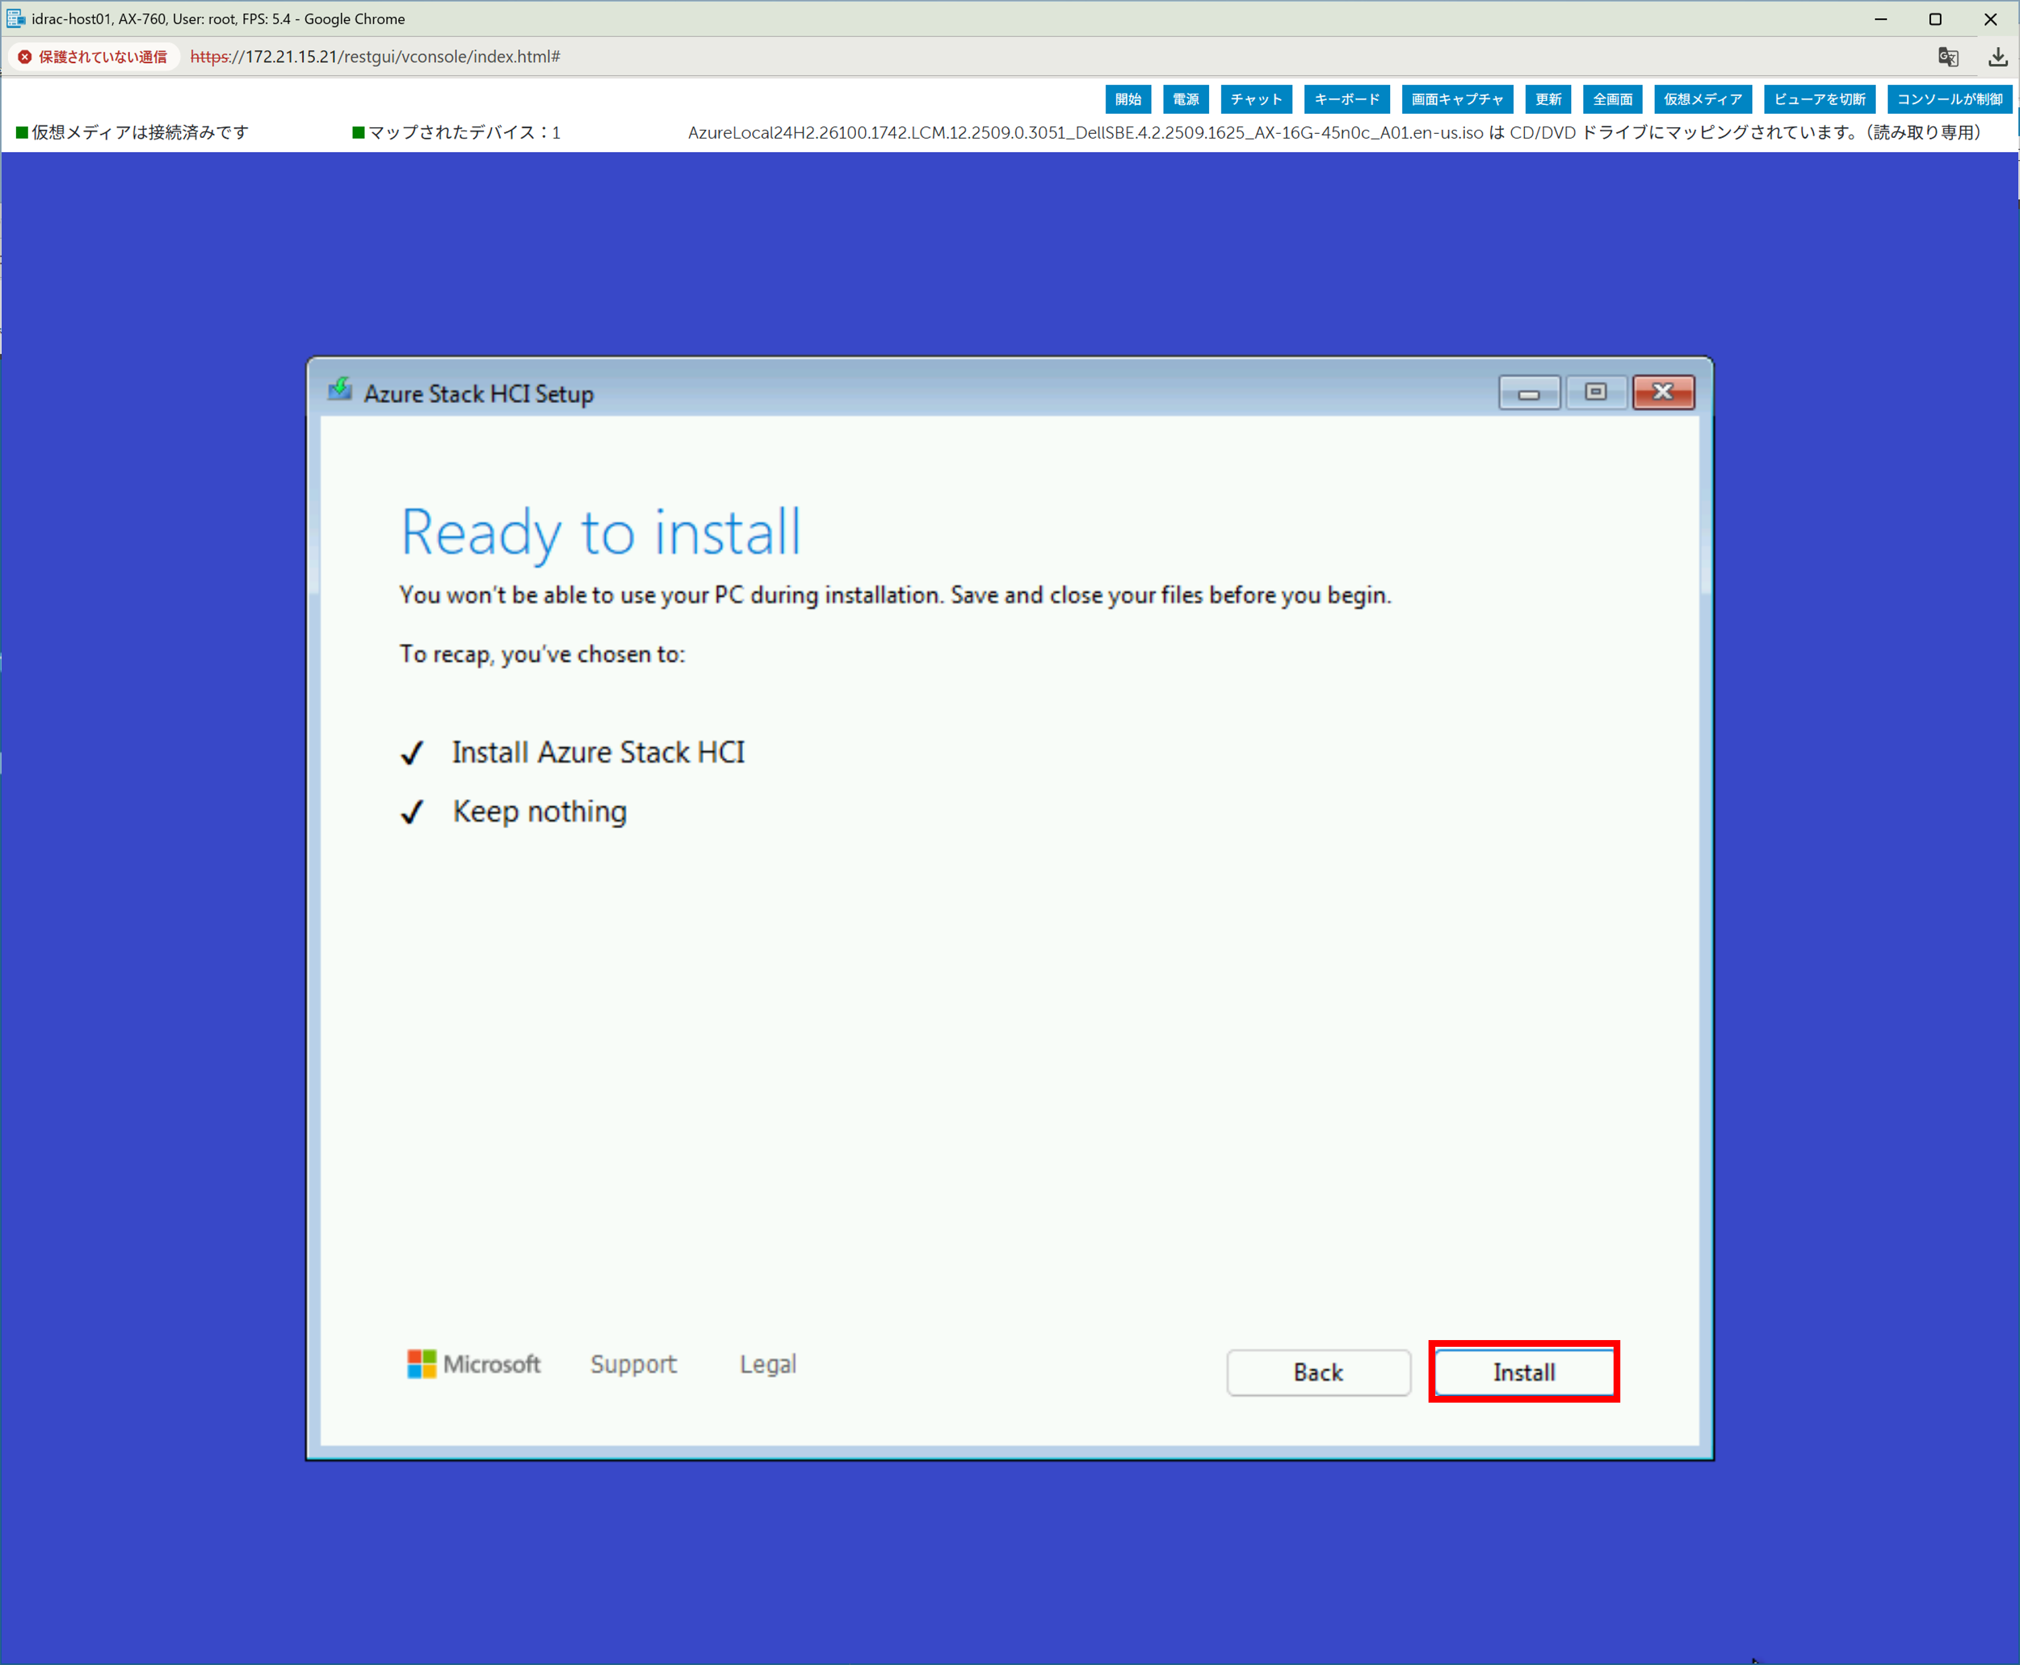
Task: Click the Azure Stack HCI Setup title icon
Action: tap(340, 390)
